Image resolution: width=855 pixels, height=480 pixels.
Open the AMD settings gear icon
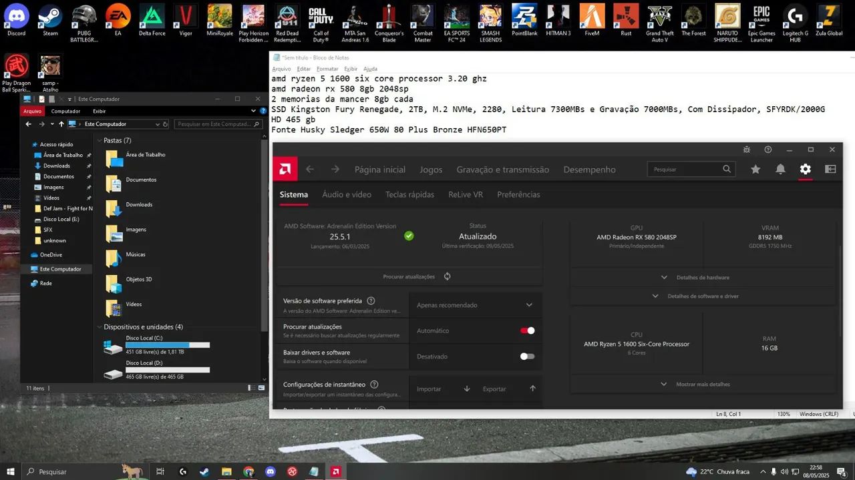coord(806,170)
